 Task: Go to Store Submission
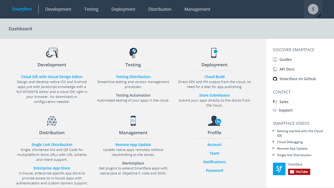pyautogui.click(x=214, y=95)
